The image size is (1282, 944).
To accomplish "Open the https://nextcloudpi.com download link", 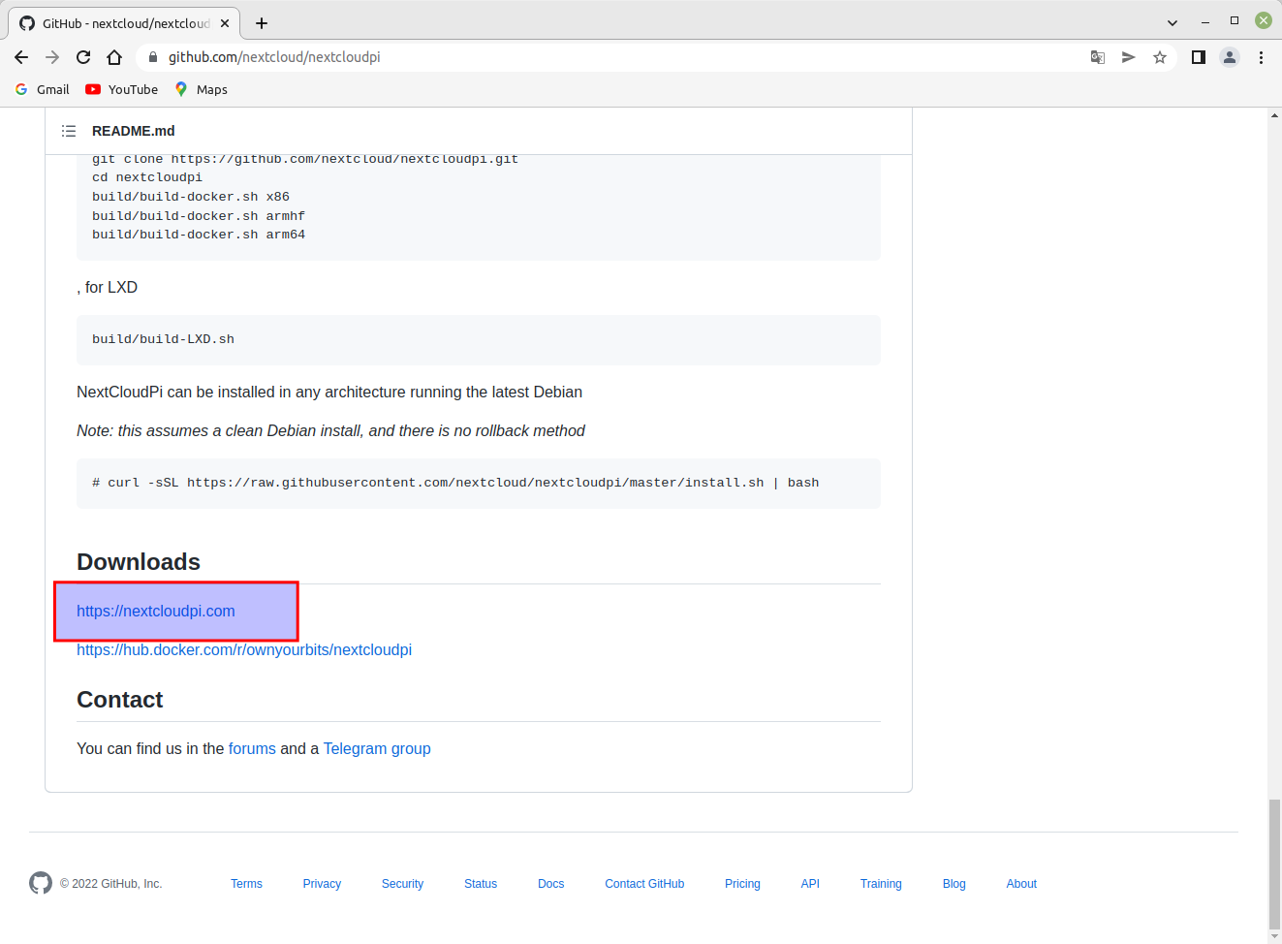I will click(155, 611).
